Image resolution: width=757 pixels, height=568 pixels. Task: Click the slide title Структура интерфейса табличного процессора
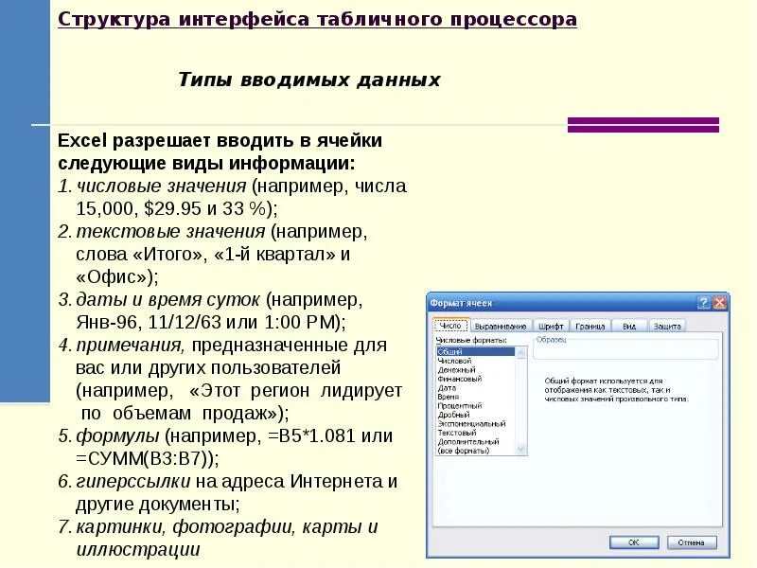[x=317, y=19]
